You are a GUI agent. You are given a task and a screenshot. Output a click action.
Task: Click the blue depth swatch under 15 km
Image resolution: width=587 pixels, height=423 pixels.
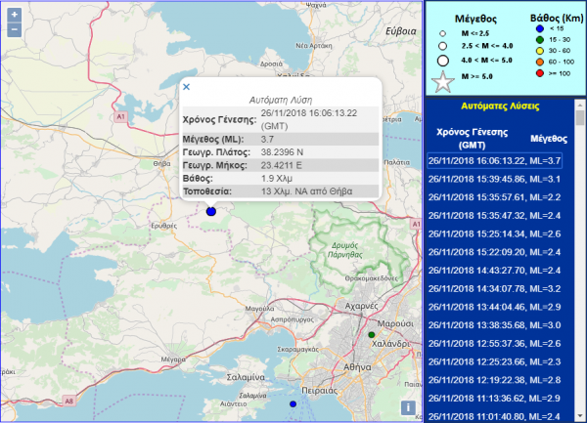point(539,27)
